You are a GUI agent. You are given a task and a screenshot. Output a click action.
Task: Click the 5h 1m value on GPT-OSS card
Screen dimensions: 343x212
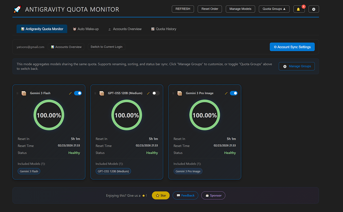153,139
